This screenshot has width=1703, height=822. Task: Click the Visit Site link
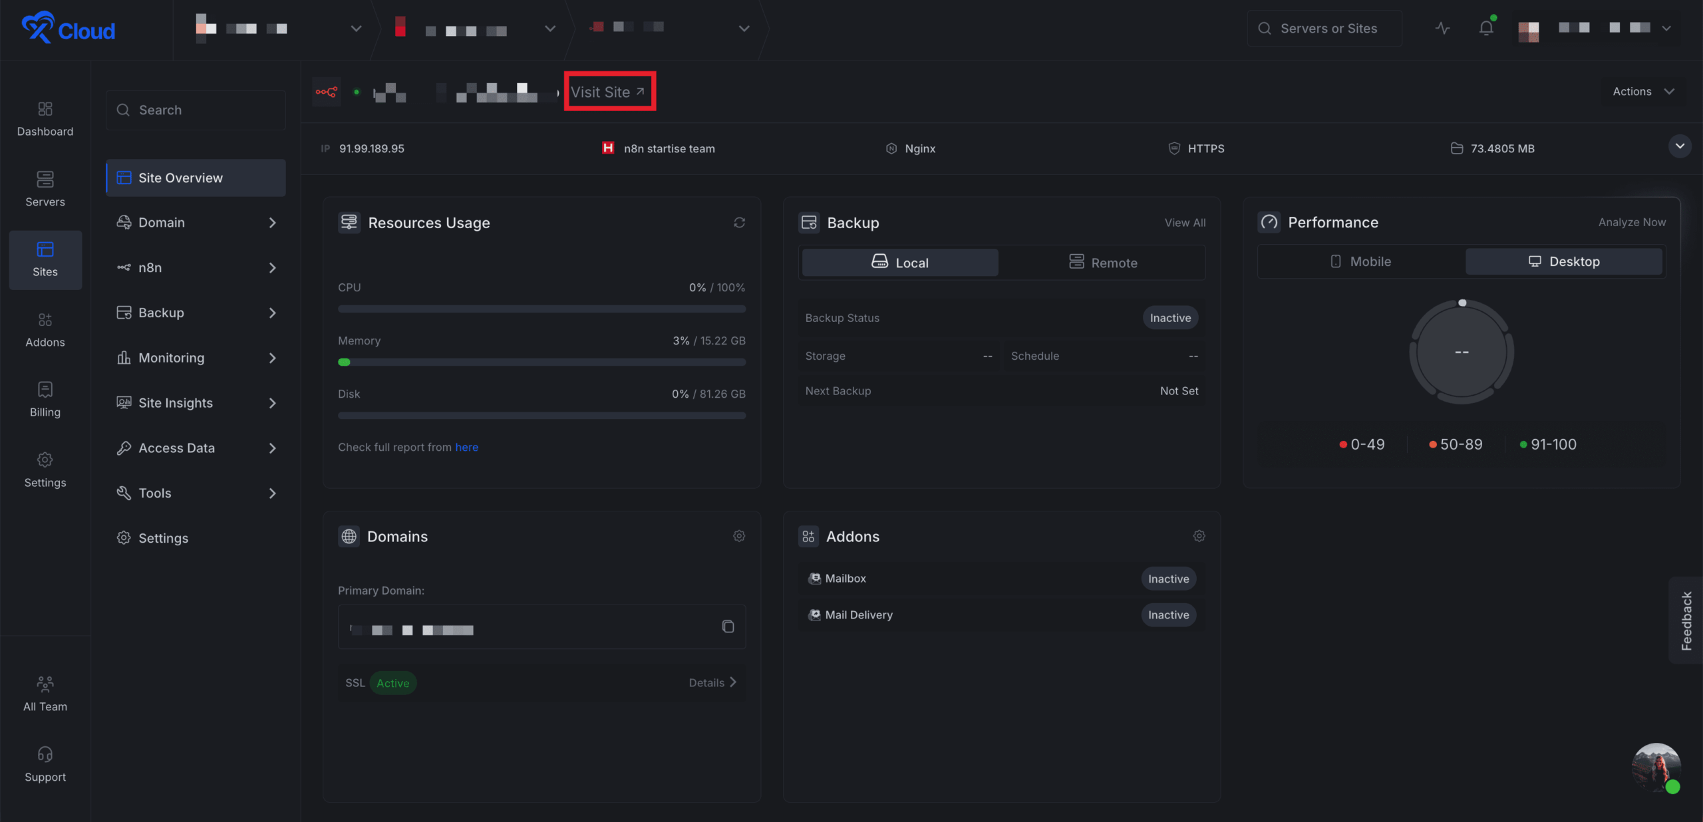609,91
